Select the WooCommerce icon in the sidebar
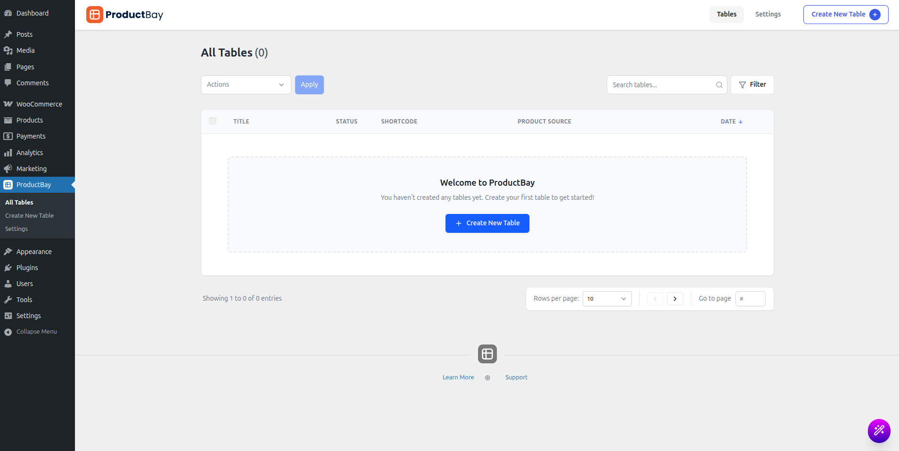This screenshot has width=899, height=451. (x=8, y=104)
